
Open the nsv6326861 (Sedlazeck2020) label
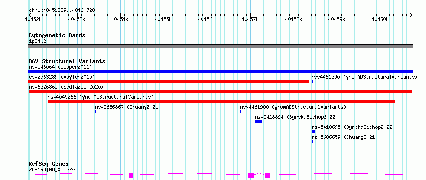66,87
